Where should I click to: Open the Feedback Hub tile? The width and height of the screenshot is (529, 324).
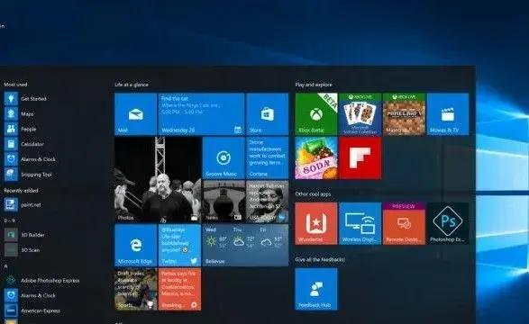pyautogui.click(x=316, y=289)
